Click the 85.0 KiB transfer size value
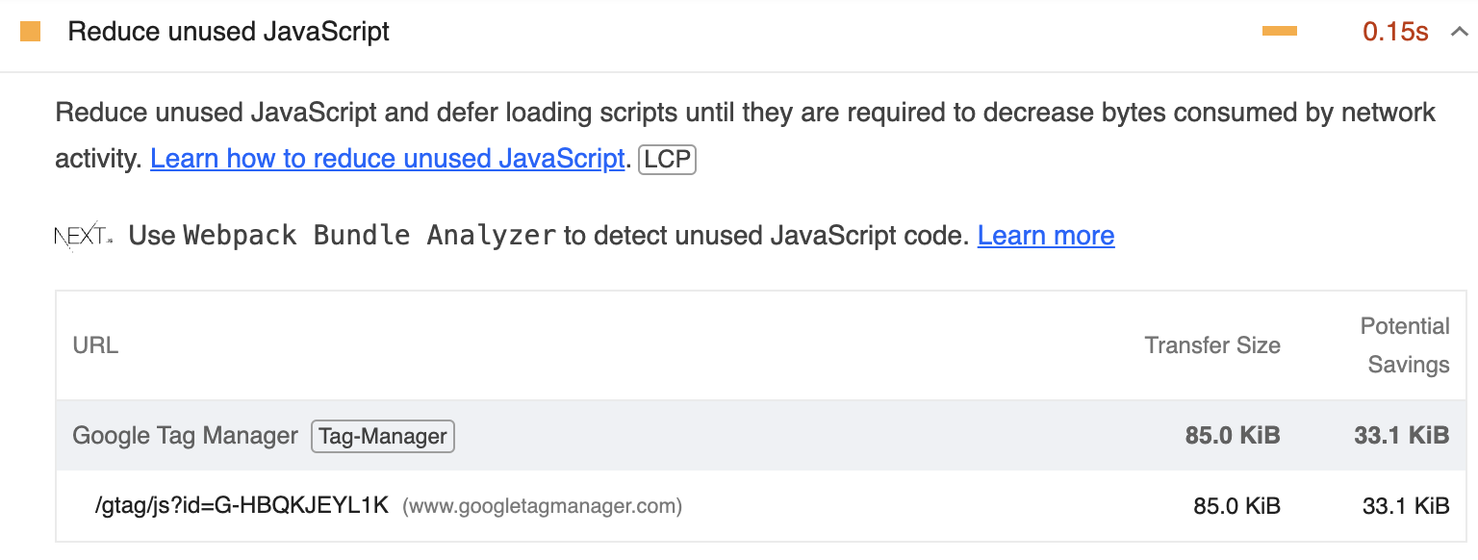This screenshot has height=560, width=1478. click(x=1232, y=435)
